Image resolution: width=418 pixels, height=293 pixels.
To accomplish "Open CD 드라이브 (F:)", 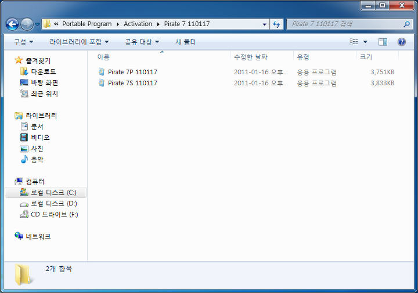I will 55,215.
